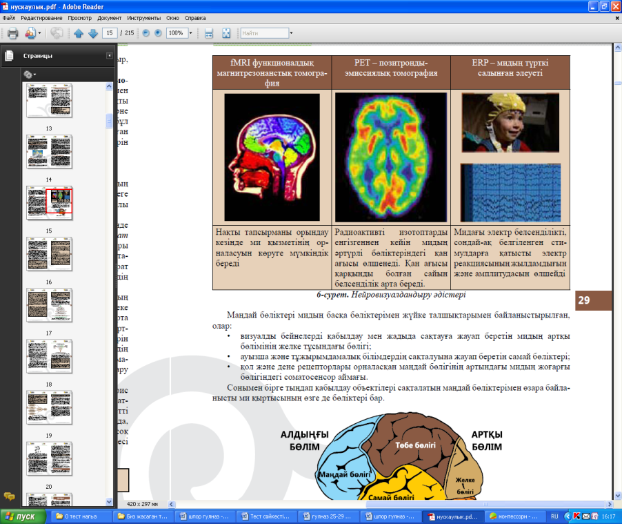
Task: Click the Страницы pages panel icon
Action: click(x=9, y=56)
